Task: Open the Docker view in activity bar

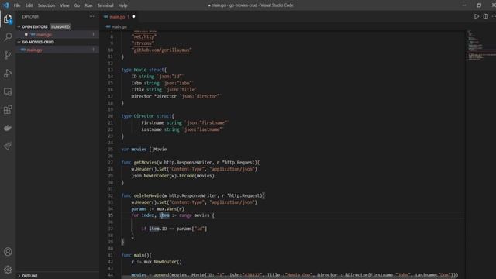Action: click(x=8, y=128)
